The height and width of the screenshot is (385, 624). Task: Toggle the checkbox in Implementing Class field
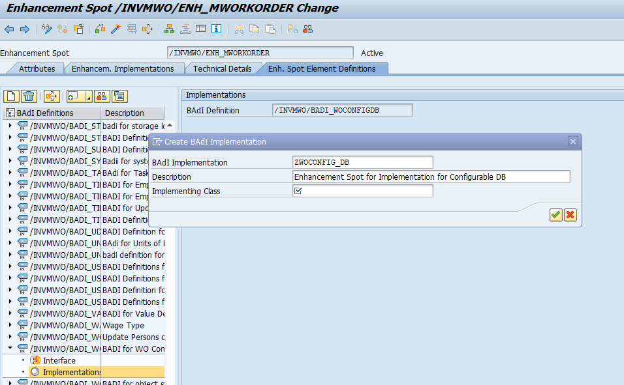[298, 191]
